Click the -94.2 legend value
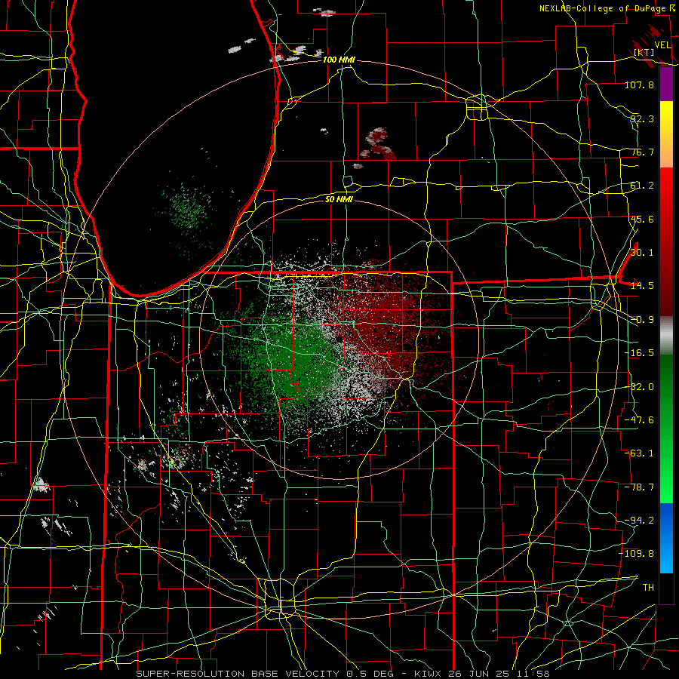Viewport: 679px width, 679px height. coord(639,521)
